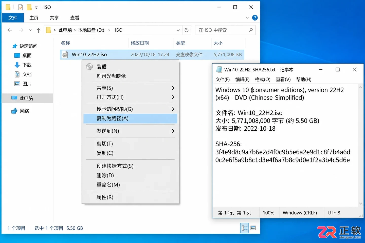This screenshot has width=365, height=243.
Task: Sort by the 类型 column header
Action: [x=180, y=43]
